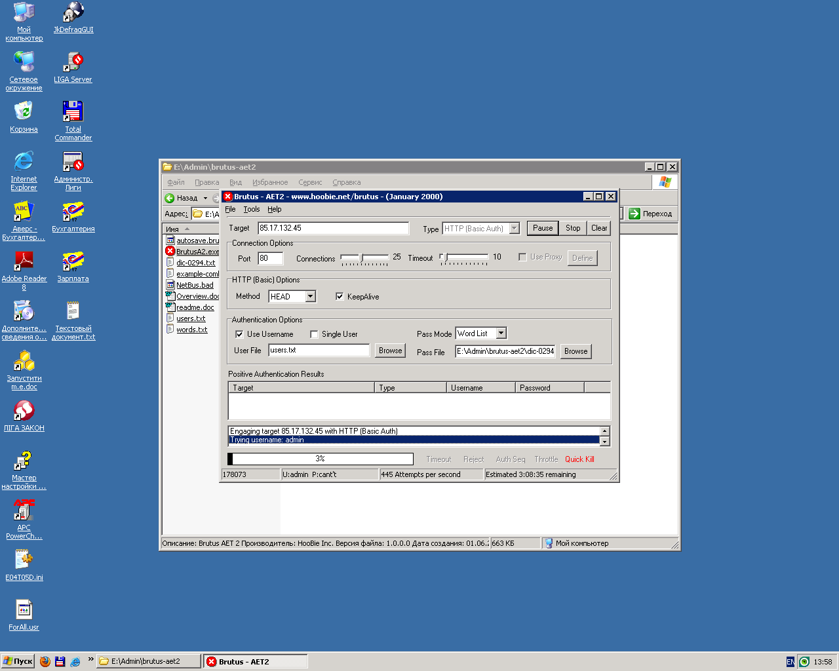Open E04T05D.ini file on desktop
The width and height of the screenshot is (839, 671).
[24, 565]
